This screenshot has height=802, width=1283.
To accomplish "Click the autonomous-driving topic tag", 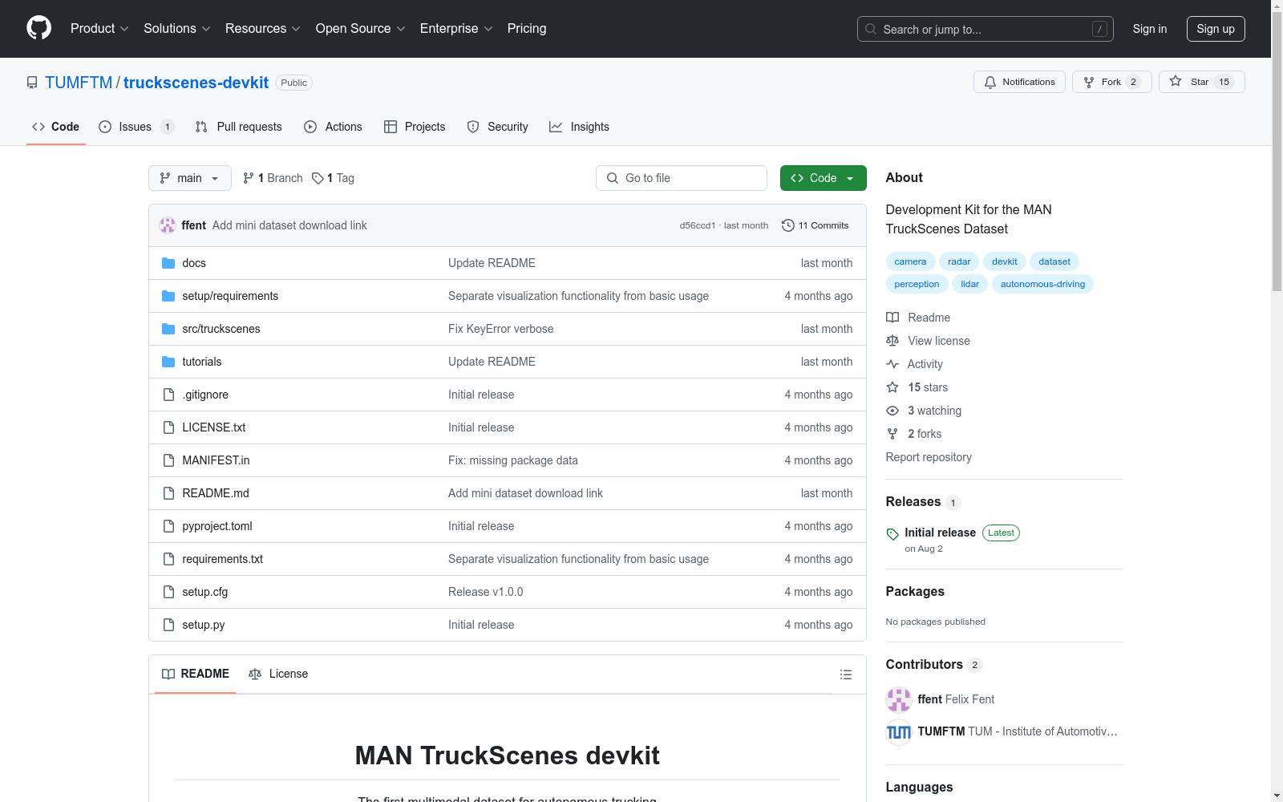I will point(1042,284).
